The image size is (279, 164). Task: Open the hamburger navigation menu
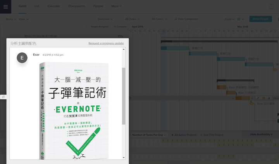(x=5, y=7)
